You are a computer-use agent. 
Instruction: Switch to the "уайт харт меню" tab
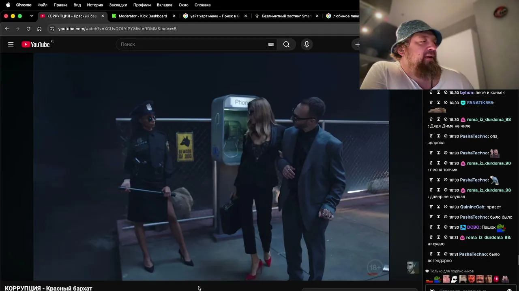click(x=214, y=16)
